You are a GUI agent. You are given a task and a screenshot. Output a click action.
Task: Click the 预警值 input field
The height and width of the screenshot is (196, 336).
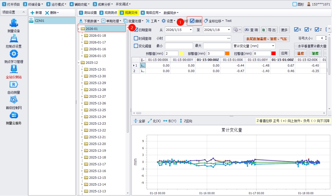(171, 53)
